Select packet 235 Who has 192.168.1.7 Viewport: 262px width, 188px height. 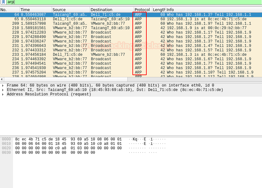pyautogui.click(x=131, y=63)
